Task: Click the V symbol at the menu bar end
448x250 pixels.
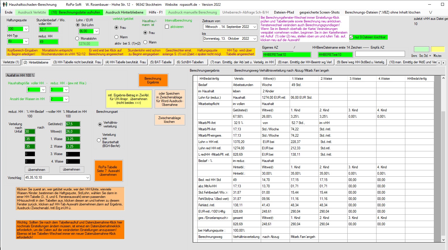Action: coord(430,12)
